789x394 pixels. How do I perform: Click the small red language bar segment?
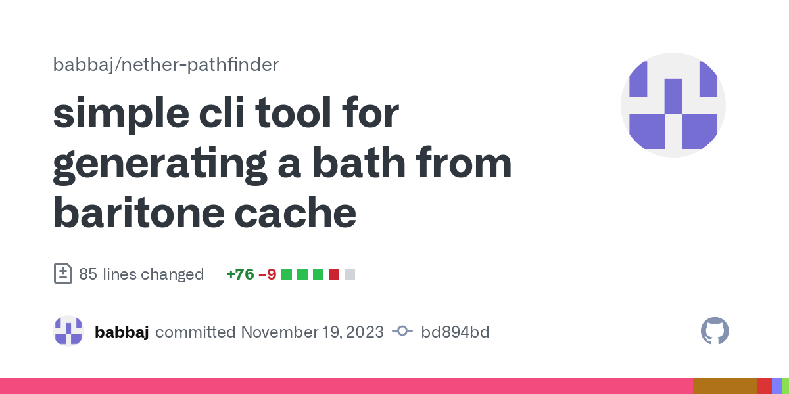[765, 386]
